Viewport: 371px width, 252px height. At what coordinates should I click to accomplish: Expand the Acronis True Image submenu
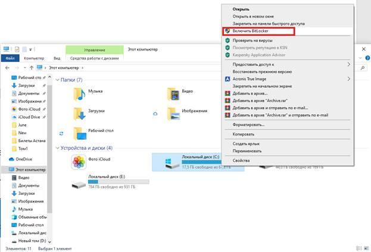tap(348, 79)
